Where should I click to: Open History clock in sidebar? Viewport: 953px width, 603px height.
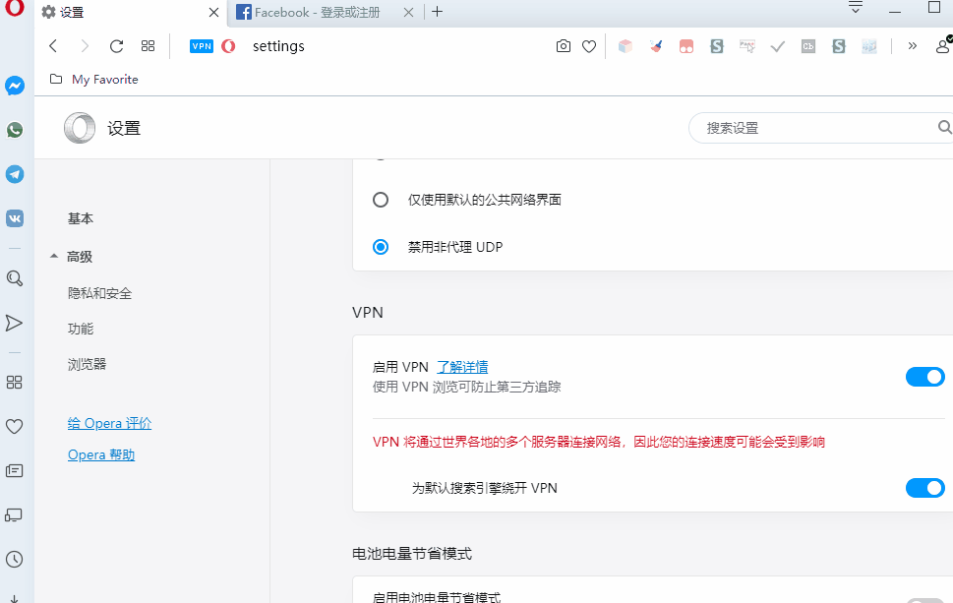pos(14,560)
